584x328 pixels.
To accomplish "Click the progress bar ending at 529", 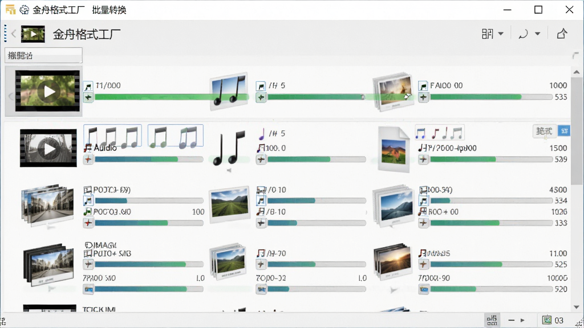I will [x=491, y=159].
